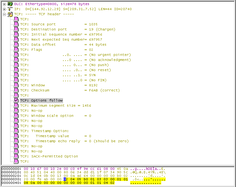The image size is (236, 187).
Task: Click page icon beside Window scale option
Action: pos(16,116)
